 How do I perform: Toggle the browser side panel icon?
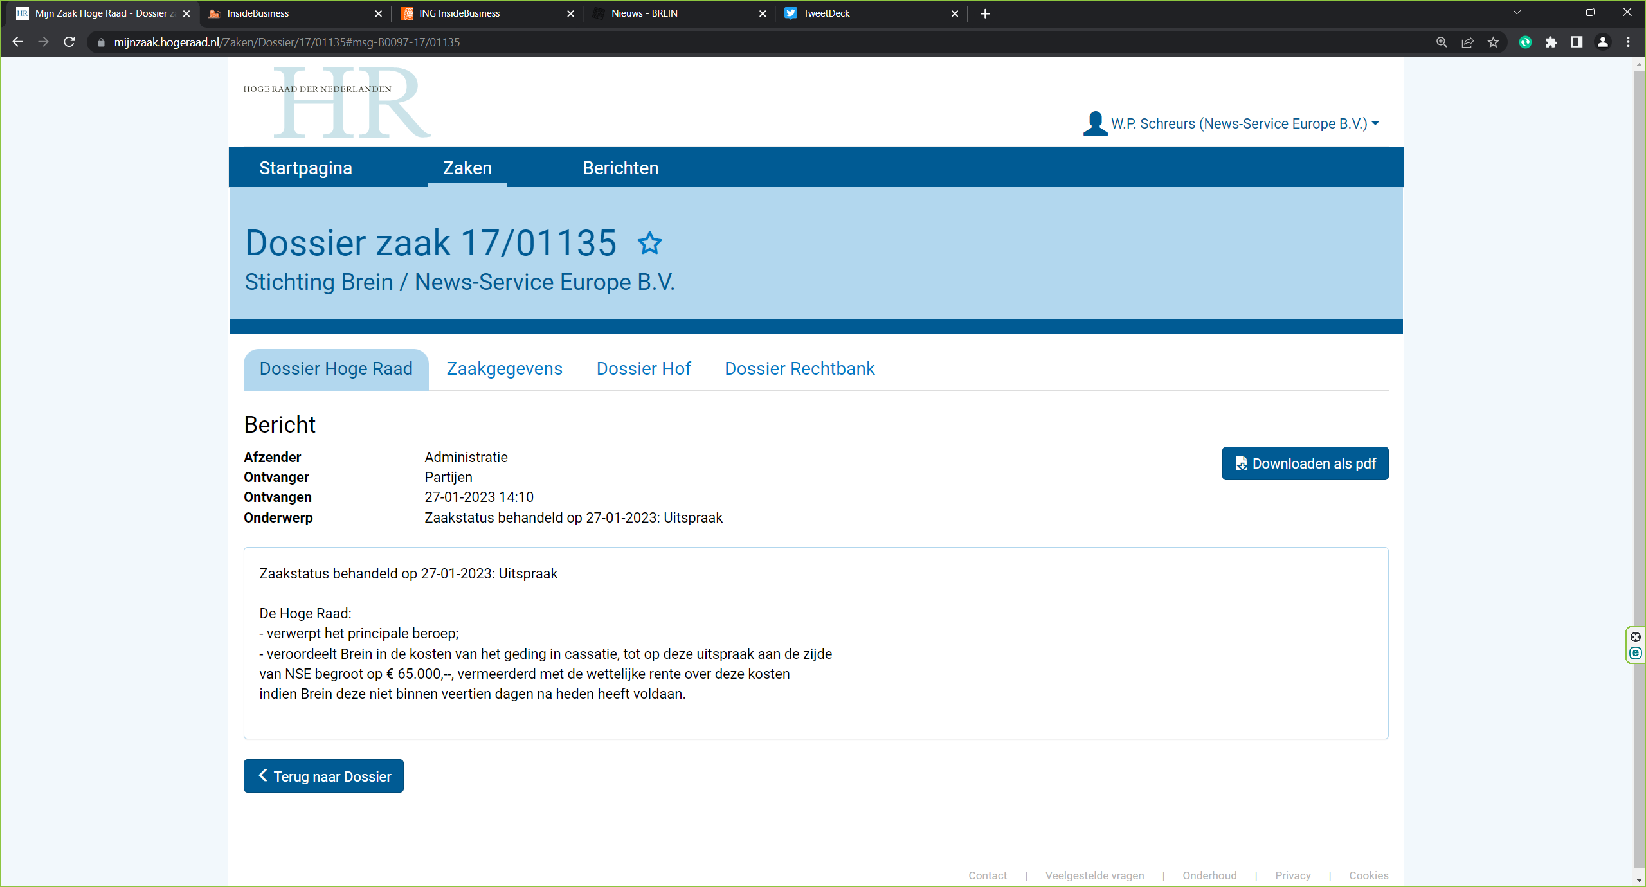[1577, 42]
